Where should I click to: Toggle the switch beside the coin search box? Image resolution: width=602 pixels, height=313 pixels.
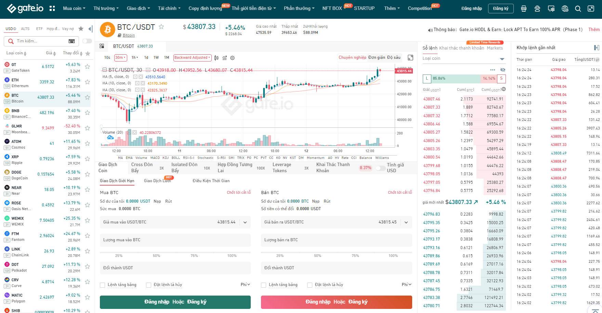(x=87, y=41)
